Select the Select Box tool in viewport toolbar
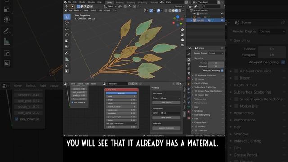288x162 pixels. pyautogui.click(x=67, y=17)
